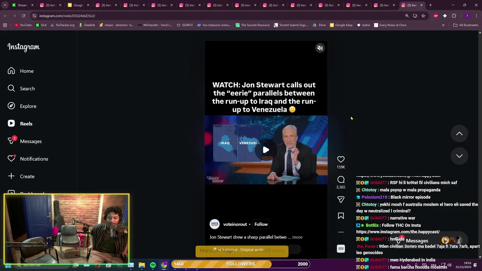The width and height of the screenshot is (482, 271).
Task: Click the Search magnifier icon in sidebar
Action: (x=11, y=88)
